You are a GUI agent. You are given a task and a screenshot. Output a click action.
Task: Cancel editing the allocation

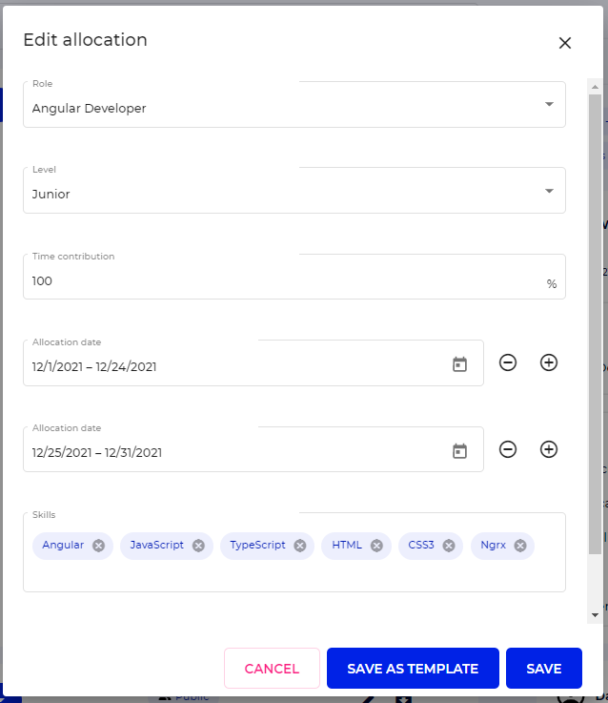[272, 668]
